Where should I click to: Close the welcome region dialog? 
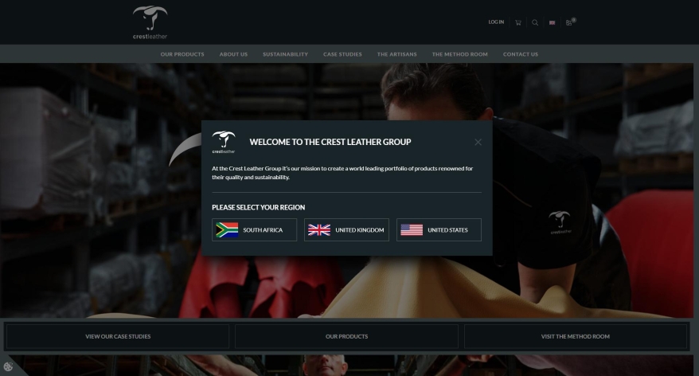478,142
